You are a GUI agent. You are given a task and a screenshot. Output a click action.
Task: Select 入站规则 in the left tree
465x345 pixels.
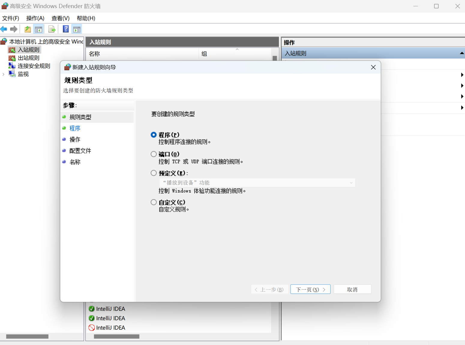(x=29, y=50)
